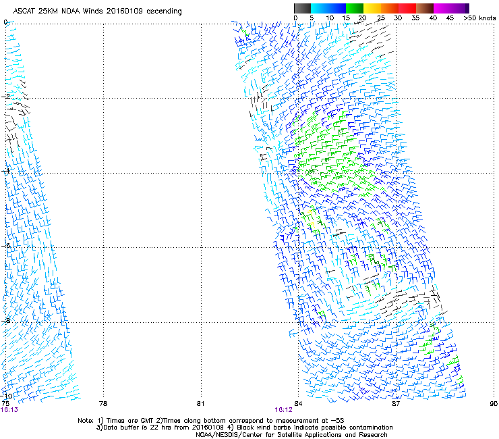Image resolution: width=499 pixels, height=439 pixels.
Task: Click the note 'Data buffer is 22 hrs from 20160109'
Action: point(160,428)
